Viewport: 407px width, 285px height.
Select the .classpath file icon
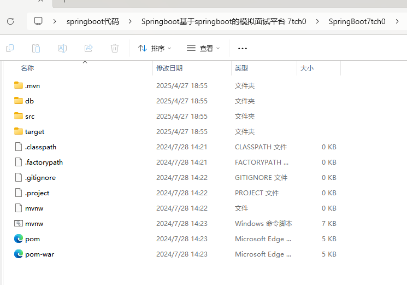(19, 147)
